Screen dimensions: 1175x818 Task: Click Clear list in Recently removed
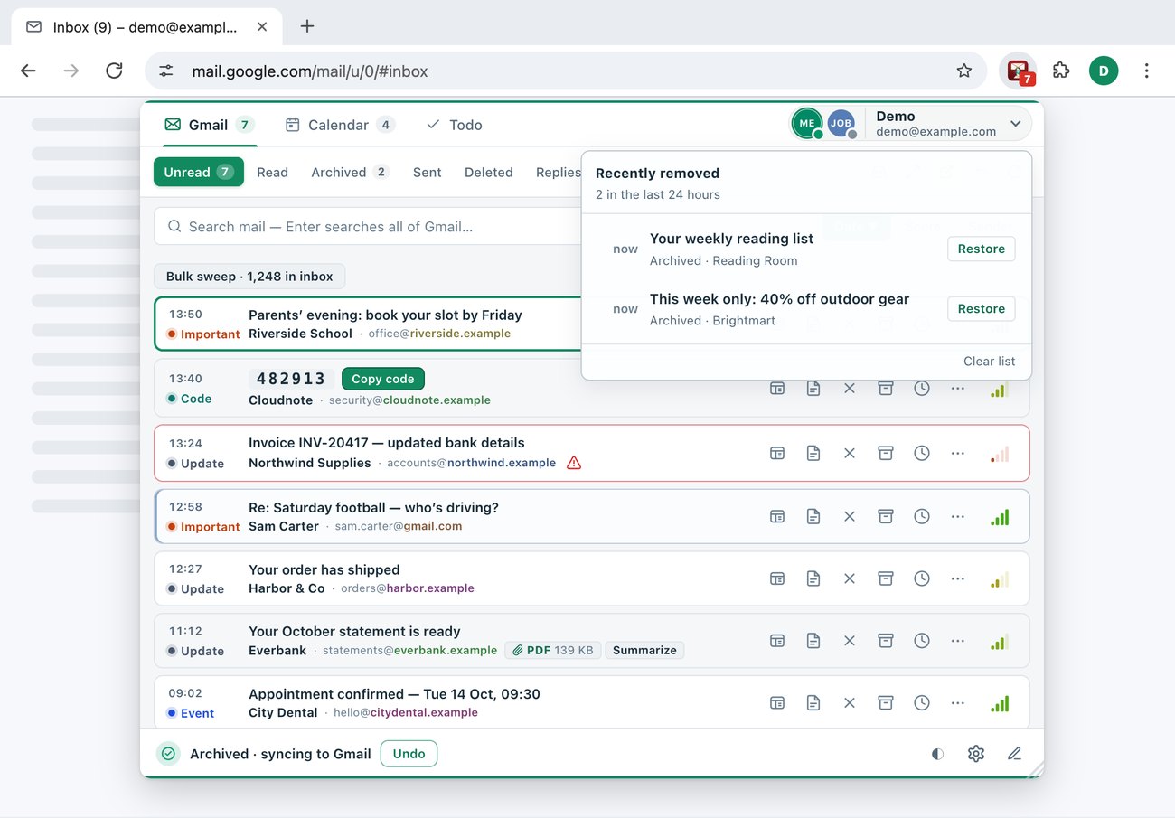coord(989,361)
